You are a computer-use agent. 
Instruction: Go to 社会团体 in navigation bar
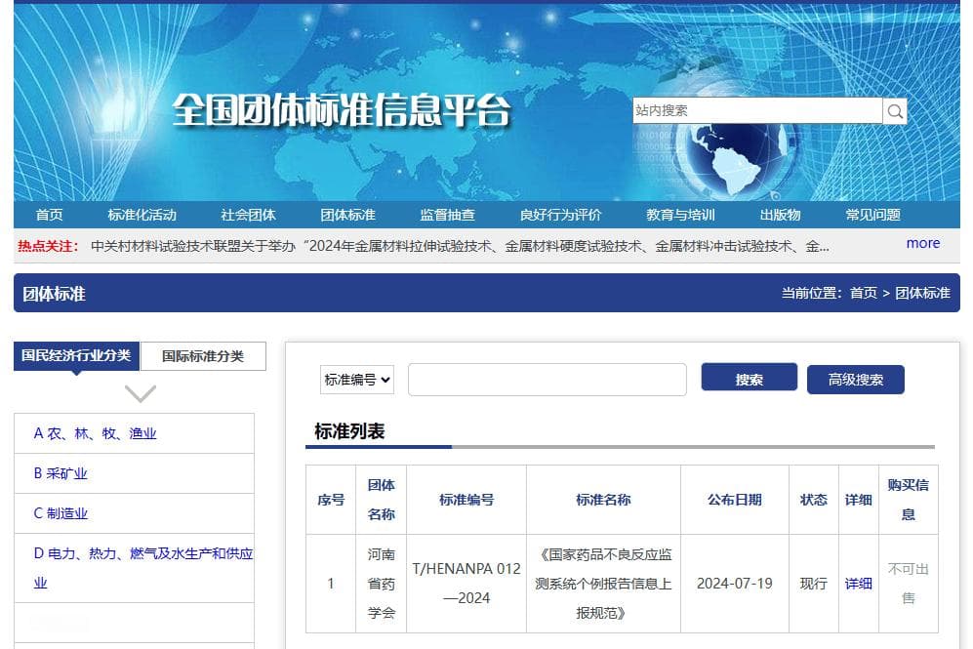(x=248, y=215)
